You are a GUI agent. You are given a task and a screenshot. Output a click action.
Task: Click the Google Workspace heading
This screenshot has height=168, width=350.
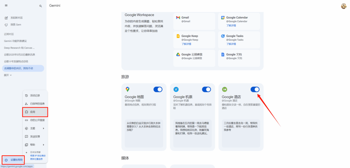(139, 15)
